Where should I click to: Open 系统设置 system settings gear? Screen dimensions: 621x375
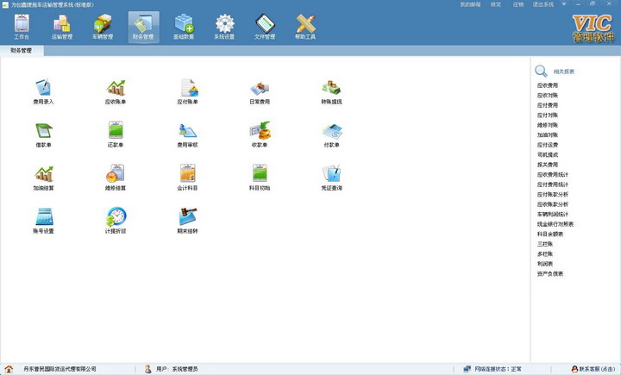tap(224, 27)
